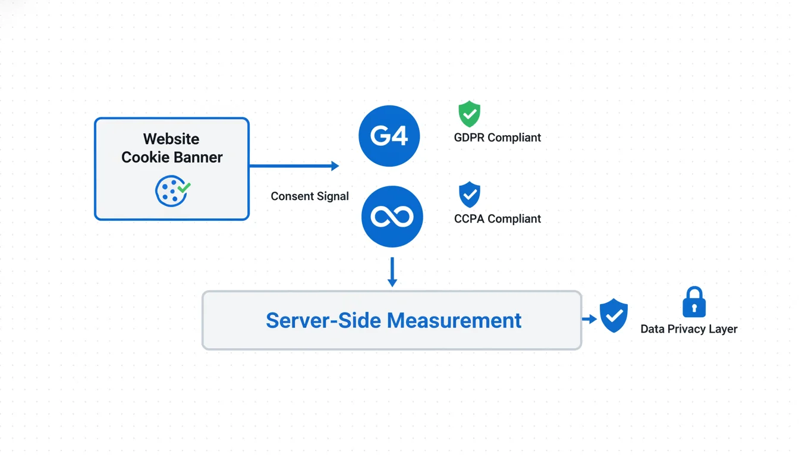
Task: Click the small arrow right of Server-Side box
Action: point(589,320)
